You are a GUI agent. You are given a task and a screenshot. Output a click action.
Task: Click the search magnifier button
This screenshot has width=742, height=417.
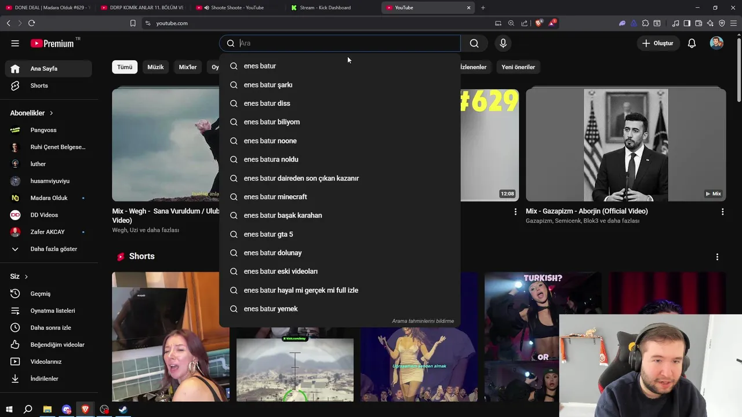(x=474, y=43)
